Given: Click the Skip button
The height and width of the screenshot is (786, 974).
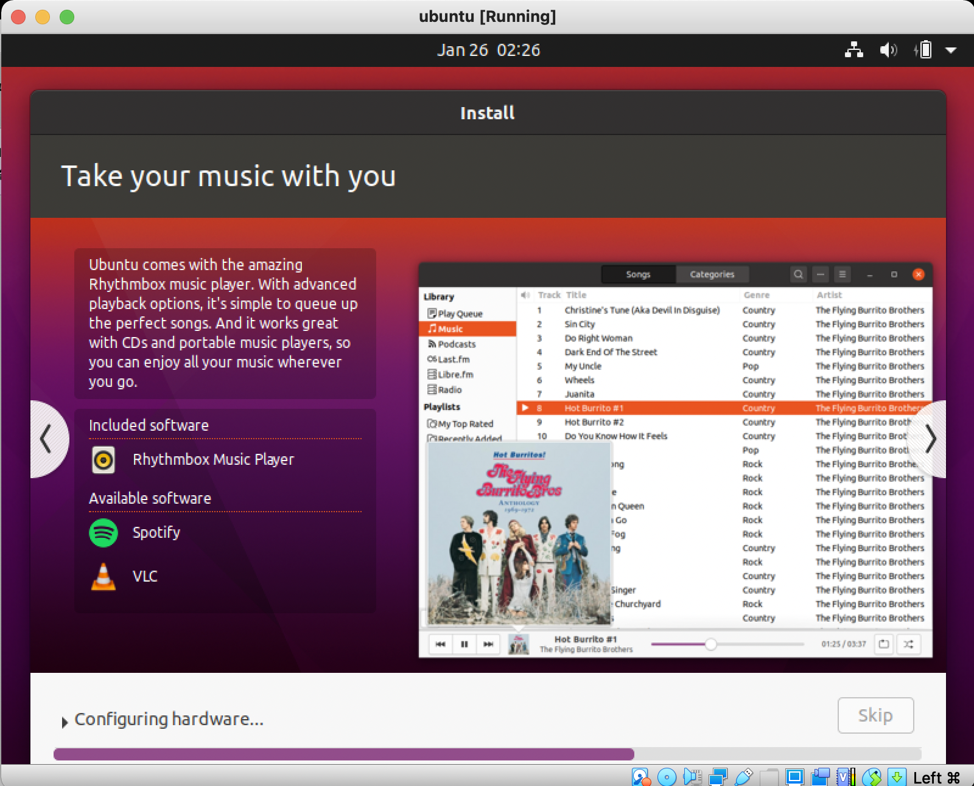Looking at the screenshot, I should pos(875,715).
